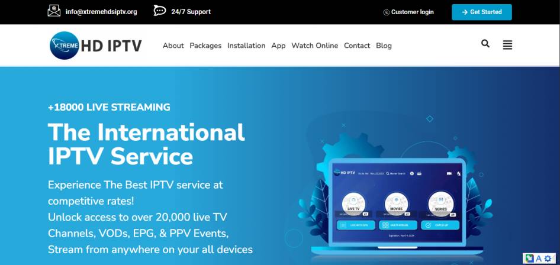Image resolution: width=560 pixels, height=265 pixels.
Task: Click the laptop app preview illustration
Action: pyautogui.click(x=395, y=201)
